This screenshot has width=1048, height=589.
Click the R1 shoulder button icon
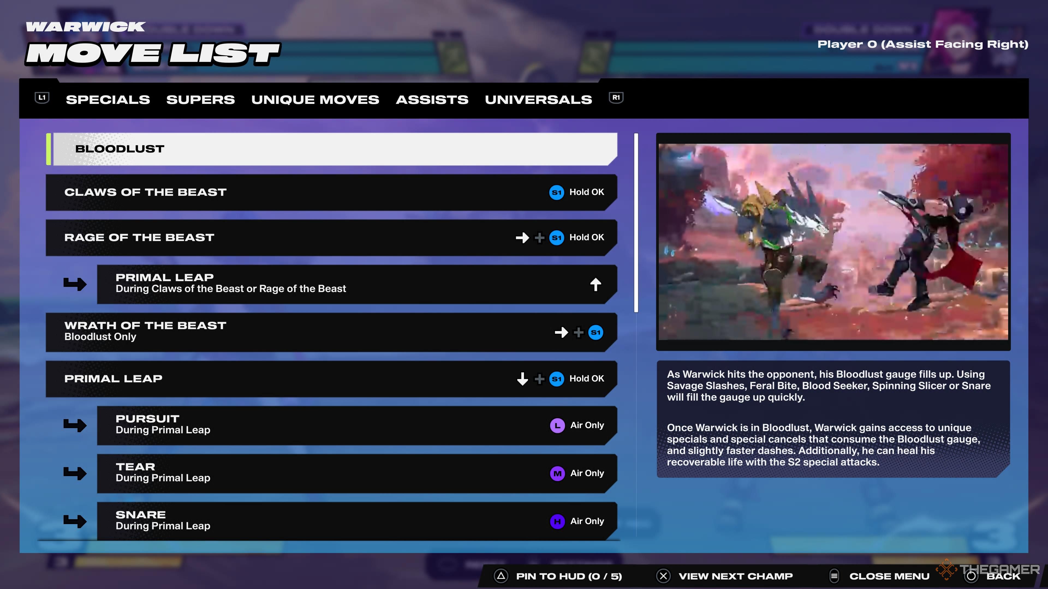(x=616, y=98)
